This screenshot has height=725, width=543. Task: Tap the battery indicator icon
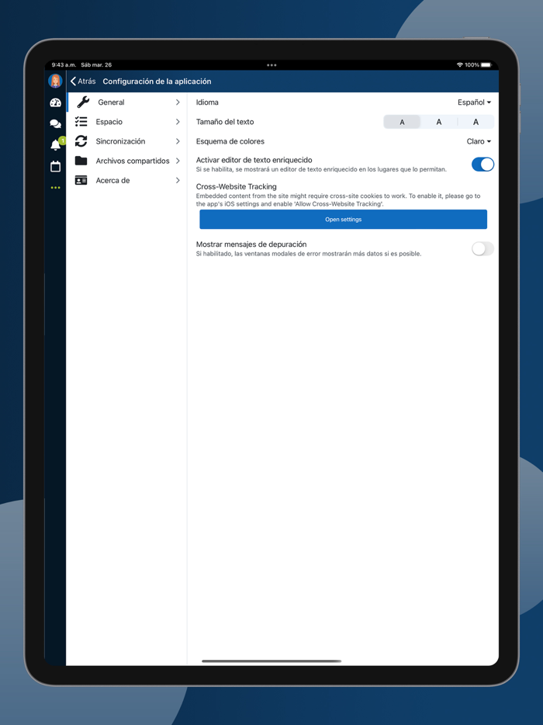486,65
